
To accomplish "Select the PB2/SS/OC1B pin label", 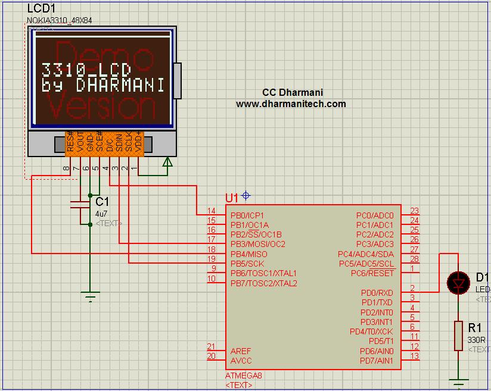I will 256,234.
